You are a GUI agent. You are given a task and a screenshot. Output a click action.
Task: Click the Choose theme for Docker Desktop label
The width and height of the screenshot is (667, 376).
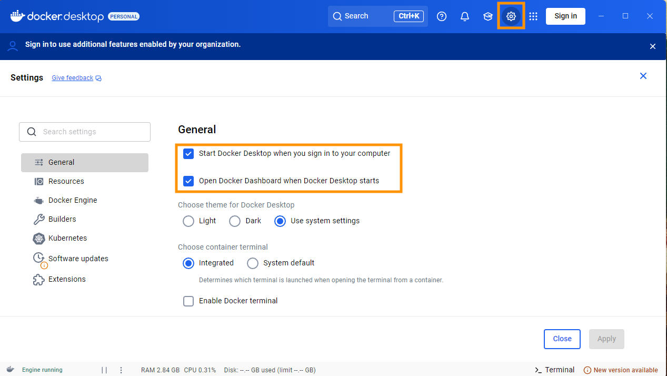click(x=236, y=205)
